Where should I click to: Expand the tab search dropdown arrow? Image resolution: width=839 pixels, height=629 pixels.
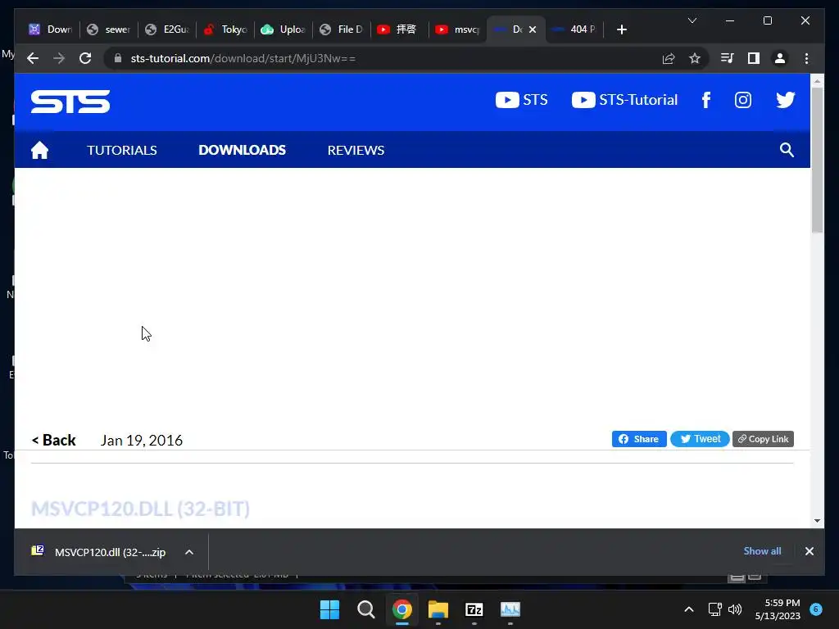tap(692, 20)
